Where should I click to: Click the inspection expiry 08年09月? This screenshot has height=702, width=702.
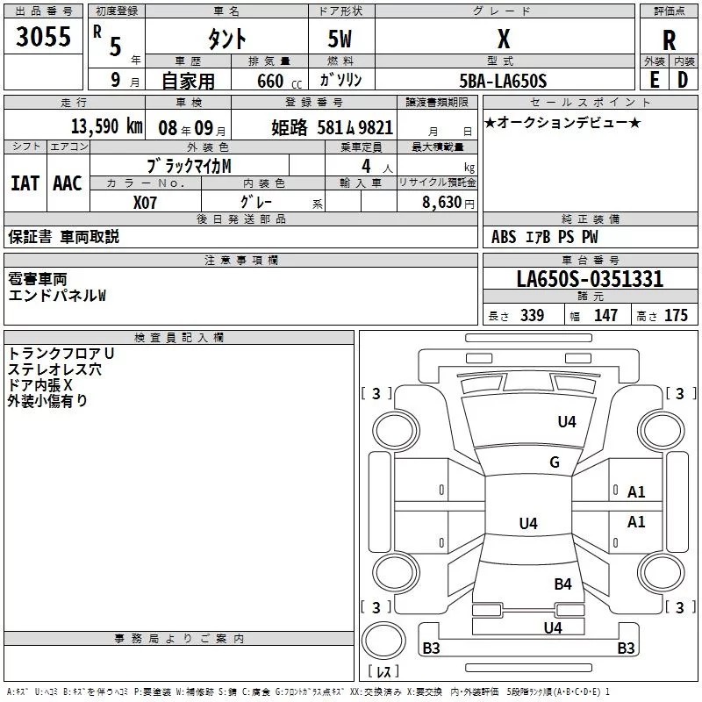tap(191, 128)
